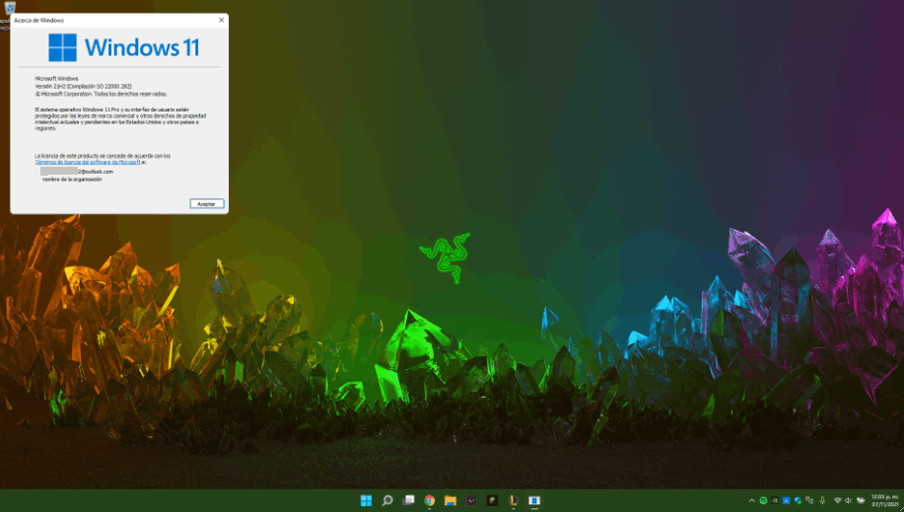This screenshot has width=904, height=512.
Task: Open the NVIDIA tray icon
Action: (x=775, y=500)
